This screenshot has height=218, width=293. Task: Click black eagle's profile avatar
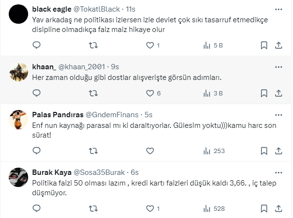pos(18,15)
